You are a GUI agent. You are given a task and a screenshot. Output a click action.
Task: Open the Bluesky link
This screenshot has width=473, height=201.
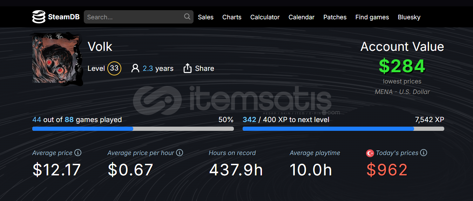tap(409, 17)
